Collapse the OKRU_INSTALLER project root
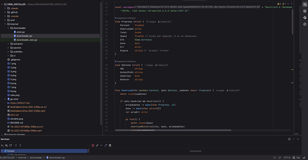308x160 pixels. (2, 4)
